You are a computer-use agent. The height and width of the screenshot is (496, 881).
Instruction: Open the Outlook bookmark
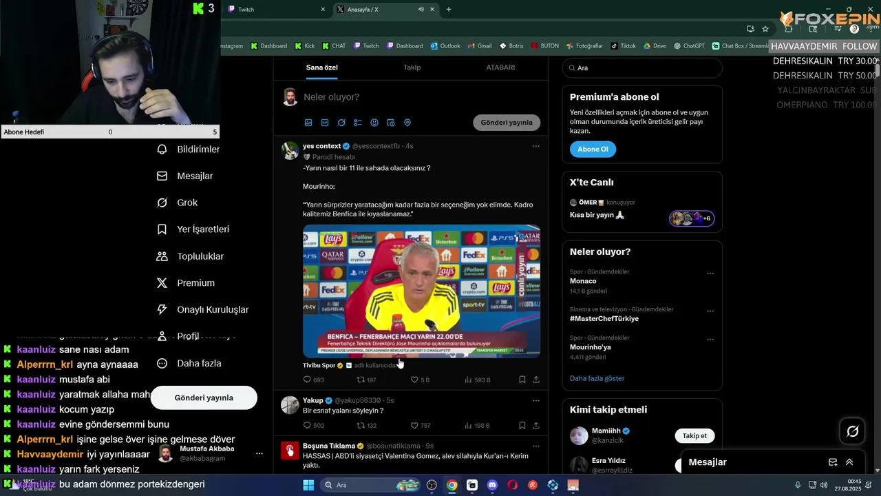445,46
